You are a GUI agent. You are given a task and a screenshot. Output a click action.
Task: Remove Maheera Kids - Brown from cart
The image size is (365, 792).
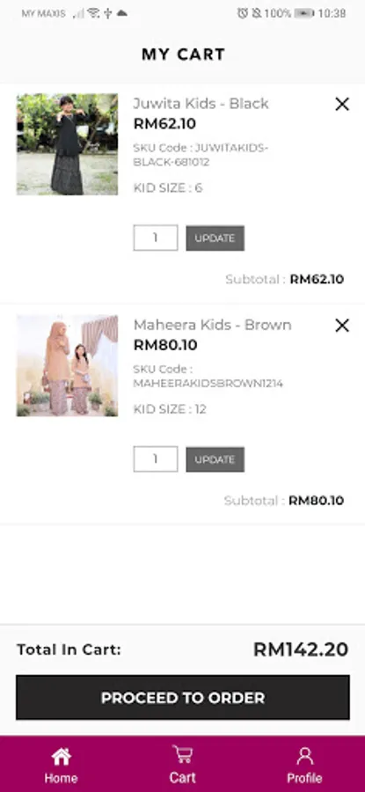point(342,326)
